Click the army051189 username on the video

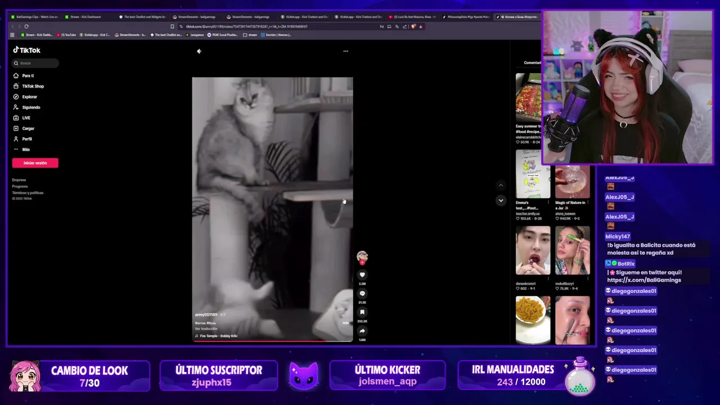point(206,315)
